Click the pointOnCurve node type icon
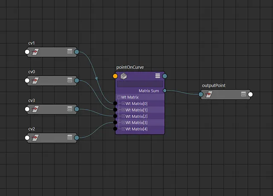This screenshot has width=273, height=196. (x=124, y=76)
